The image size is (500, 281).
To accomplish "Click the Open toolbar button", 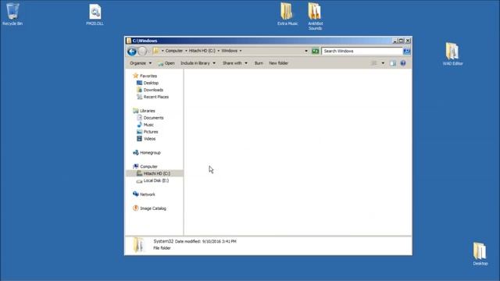I will coord(166,63).
